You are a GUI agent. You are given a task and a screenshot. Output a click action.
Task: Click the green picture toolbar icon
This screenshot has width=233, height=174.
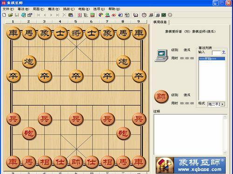[164, 15]
